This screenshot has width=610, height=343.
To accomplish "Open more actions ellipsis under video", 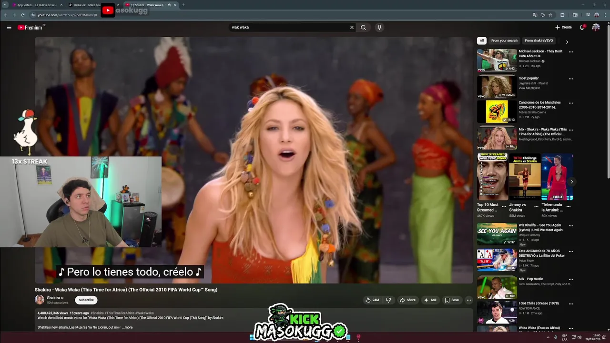I will (469, 300).
